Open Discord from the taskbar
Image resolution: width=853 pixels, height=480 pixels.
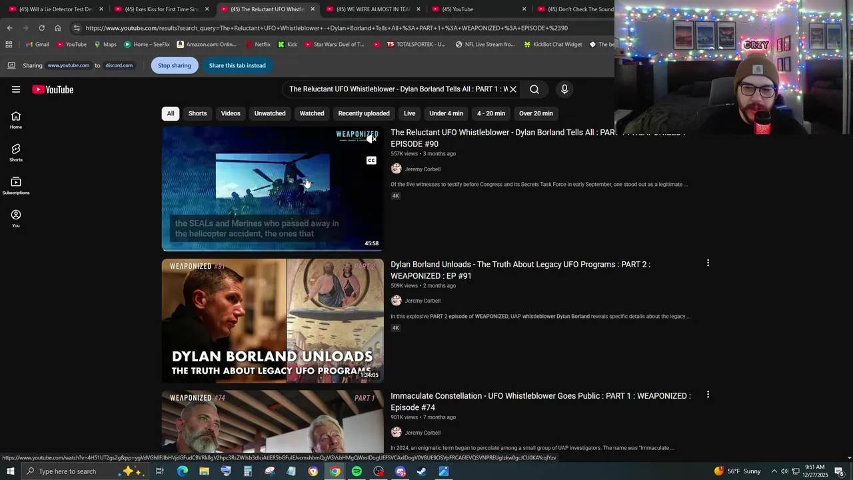click(x=401, y=471)
